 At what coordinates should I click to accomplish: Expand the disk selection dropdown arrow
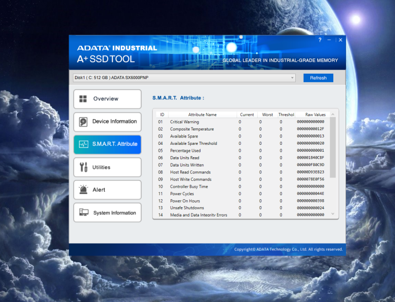[x=292, y=78]
